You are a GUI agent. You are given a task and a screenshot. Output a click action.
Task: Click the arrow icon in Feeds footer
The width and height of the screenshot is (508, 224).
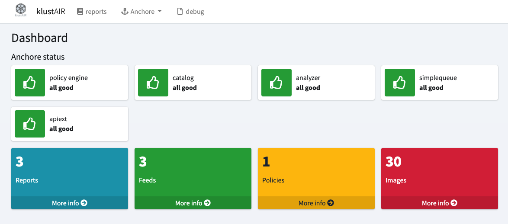point(207,203)
